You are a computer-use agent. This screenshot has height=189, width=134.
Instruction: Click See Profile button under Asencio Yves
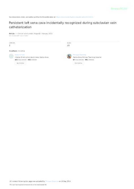pos(20,63)
